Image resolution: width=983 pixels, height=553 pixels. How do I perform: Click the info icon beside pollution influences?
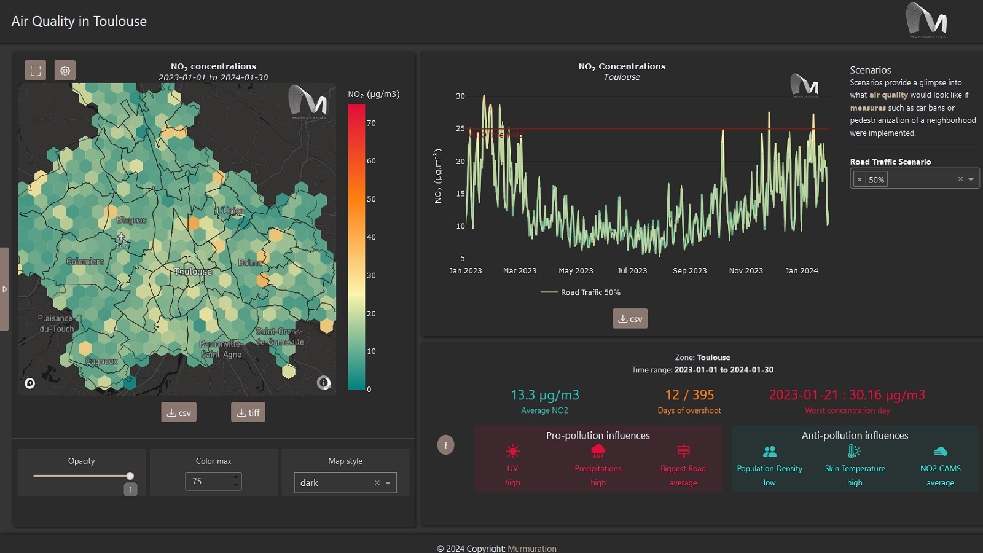pyautogui.click(x=445, y=444)
